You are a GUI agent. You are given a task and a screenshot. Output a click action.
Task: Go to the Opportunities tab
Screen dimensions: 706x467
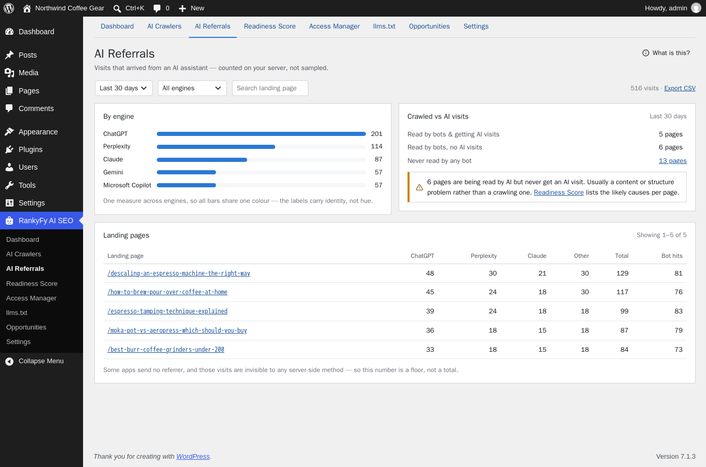tap(429, 26)
